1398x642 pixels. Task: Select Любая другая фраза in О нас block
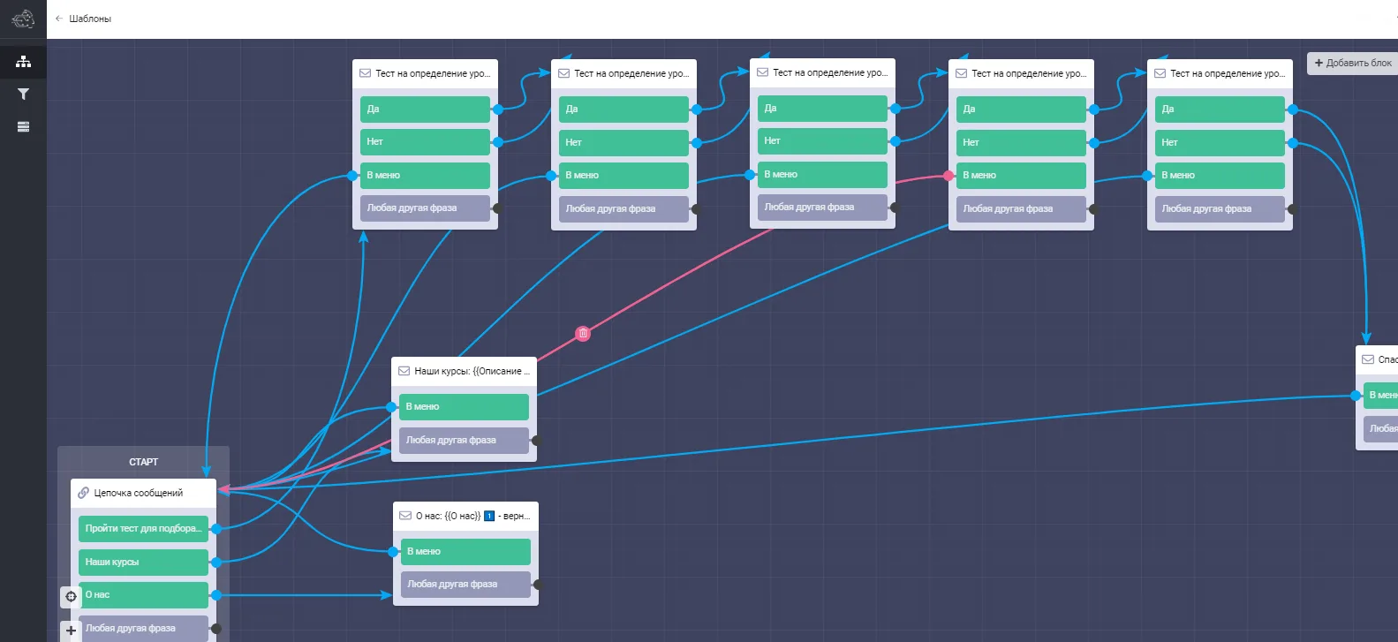[x=465, y=585]
